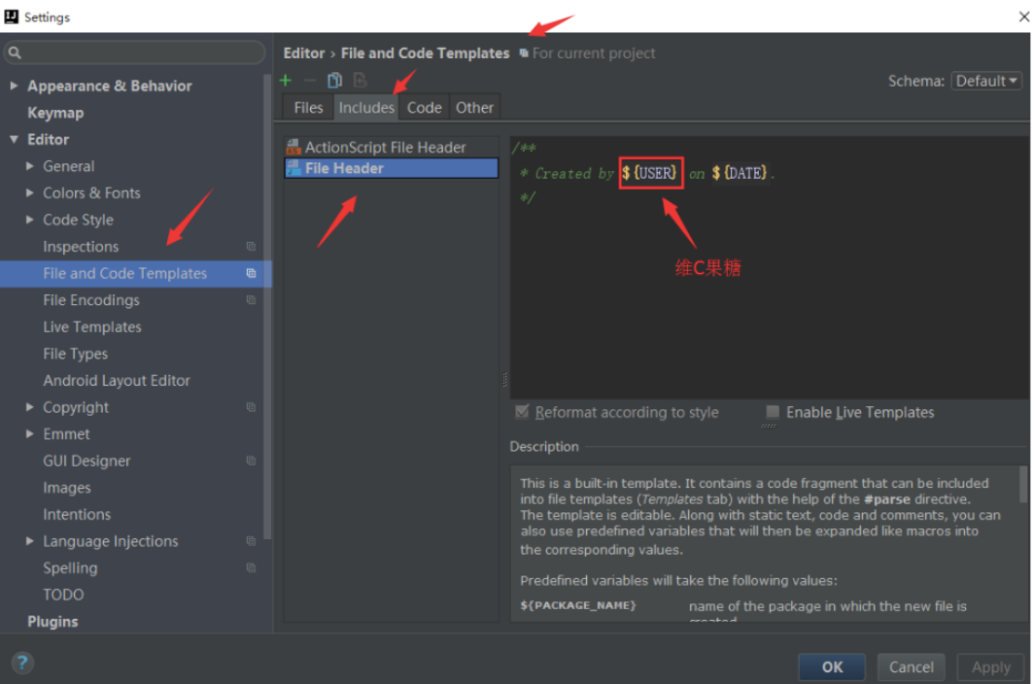The height and width of the screenshot is (684, 1034).
Task: Click the green plus to add a template
Action: [x=286, y=81]
